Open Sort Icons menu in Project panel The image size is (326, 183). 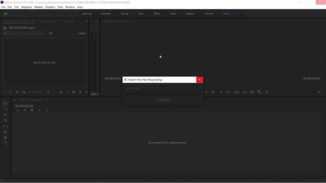[49, 92]
